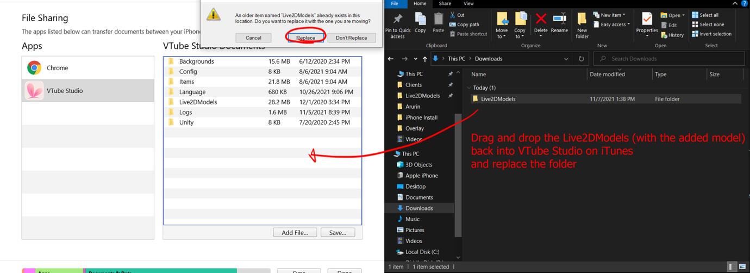750x273 pixels.
Task: Click the Cut scissors icon
Action: click(x=453, y=15)
